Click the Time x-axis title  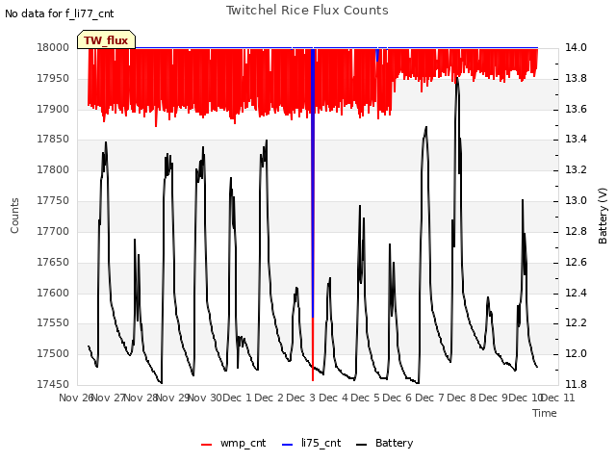coord(545,413)
